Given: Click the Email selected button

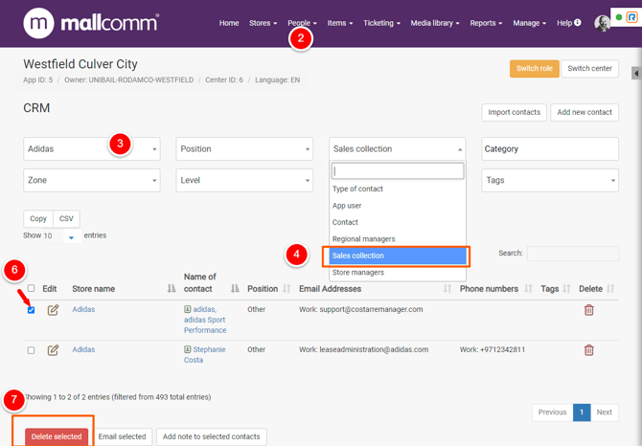Looking at the screenshot, I should coord(122,436).
